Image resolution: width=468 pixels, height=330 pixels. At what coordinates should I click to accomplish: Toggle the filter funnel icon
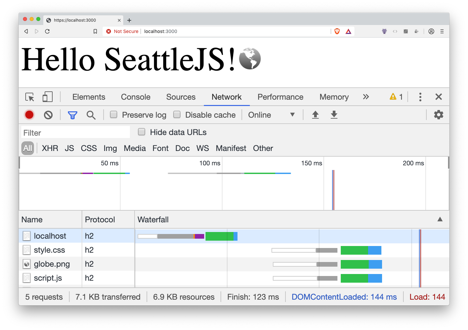[73, 115]
